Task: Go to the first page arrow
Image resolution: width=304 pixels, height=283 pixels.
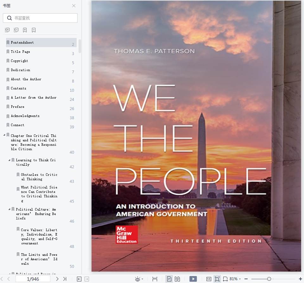Action: click(2, 279)
